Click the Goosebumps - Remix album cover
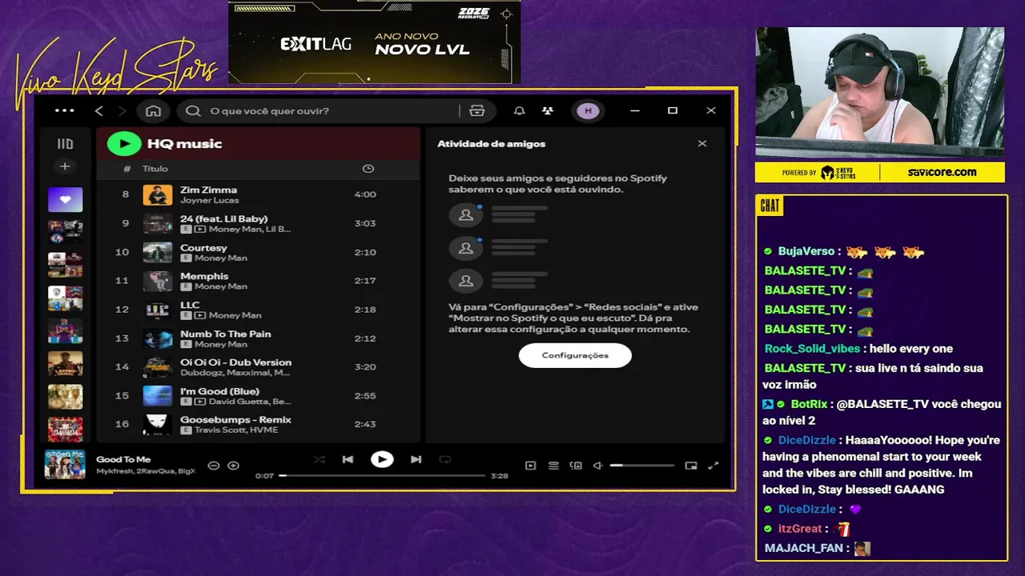Screen dimensions: 1025x576 coord(158,424)
